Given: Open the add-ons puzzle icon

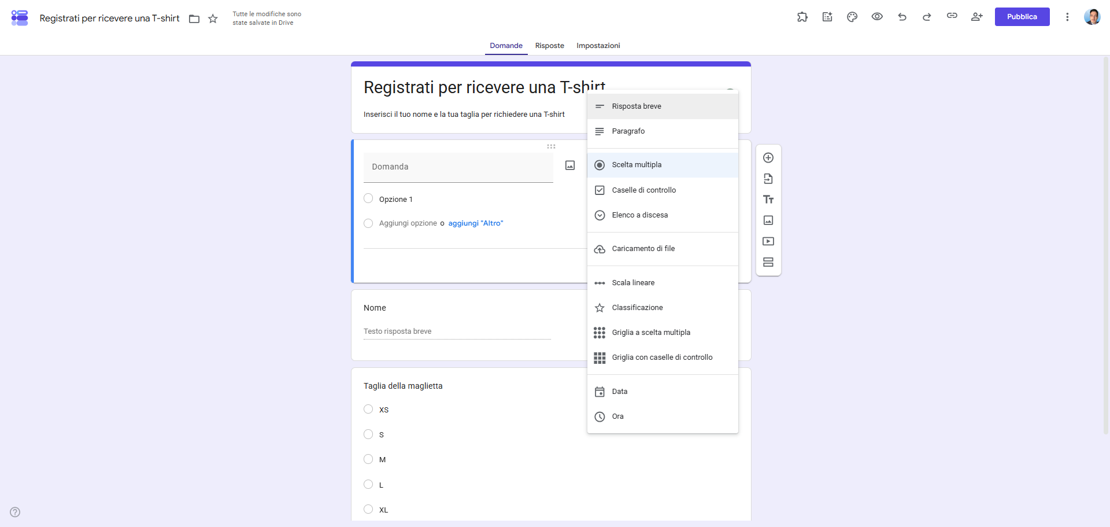Looking at the screenshot, I should click(802, 17).
